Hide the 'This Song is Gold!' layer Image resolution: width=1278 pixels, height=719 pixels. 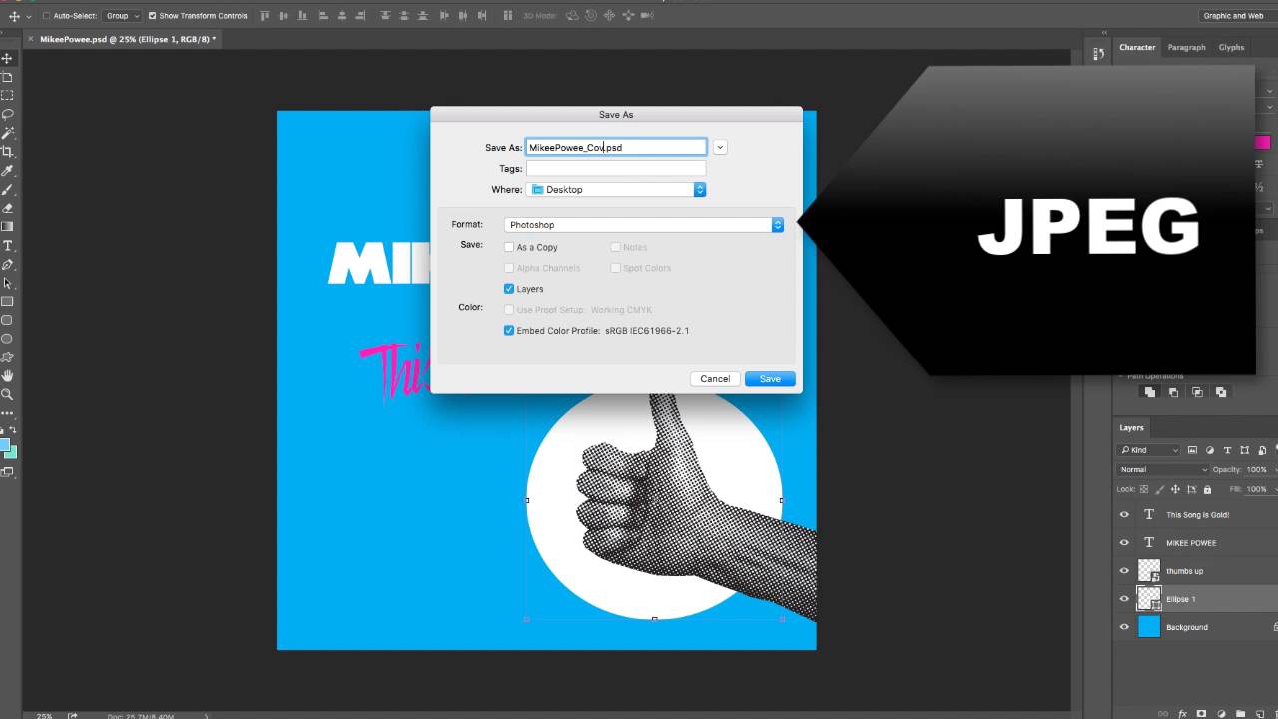pyautogui.click(x=1124, y=515)
